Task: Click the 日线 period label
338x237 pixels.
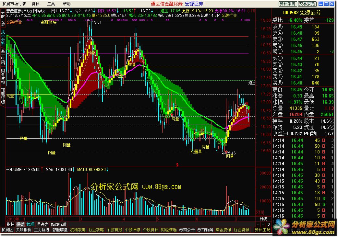Action: tap(263, 219)
